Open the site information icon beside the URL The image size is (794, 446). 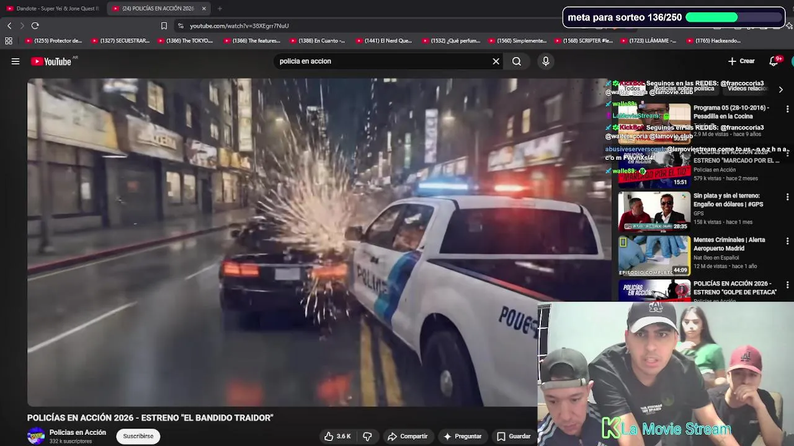181,25
